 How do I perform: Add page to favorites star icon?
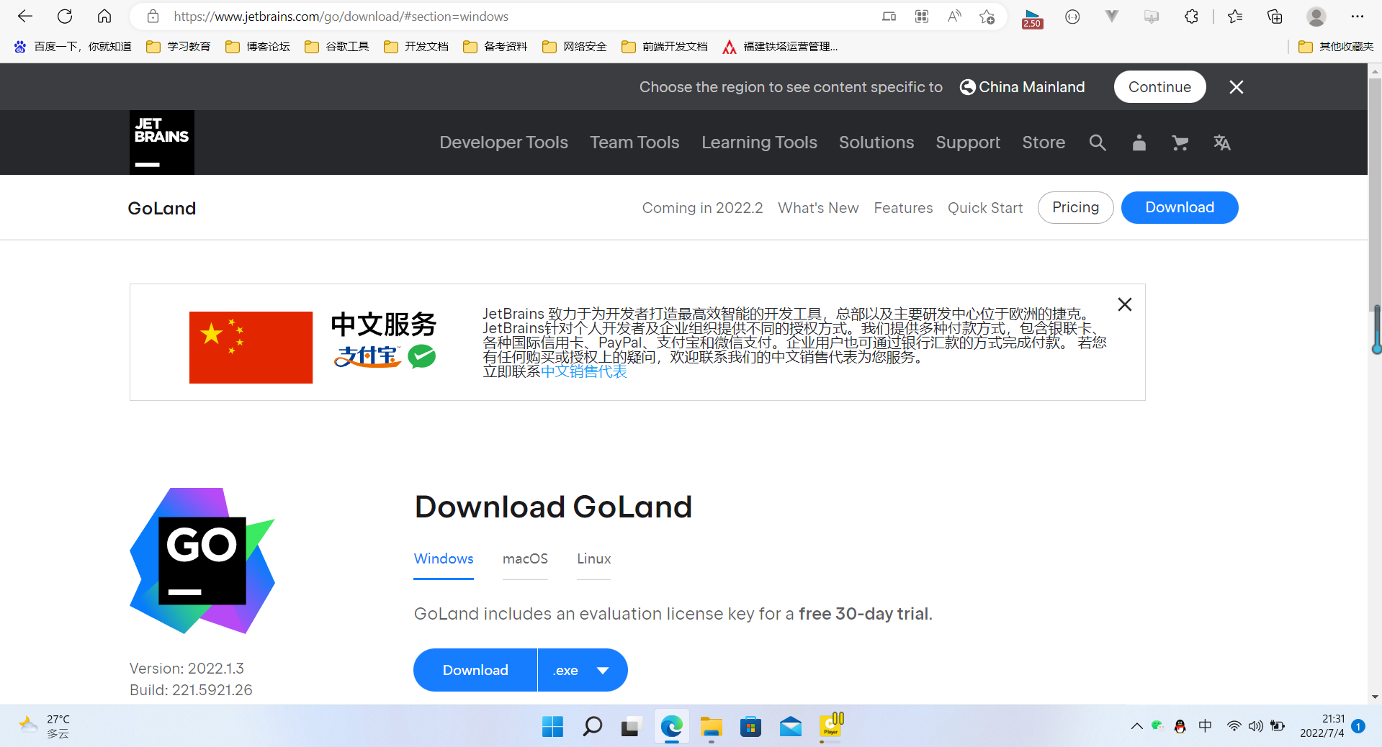(987, 16)
